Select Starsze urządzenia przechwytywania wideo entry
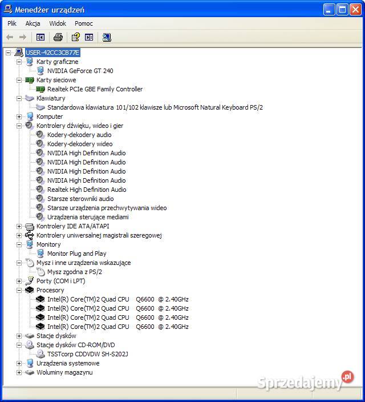365x402 pixels. pos(107,208)
